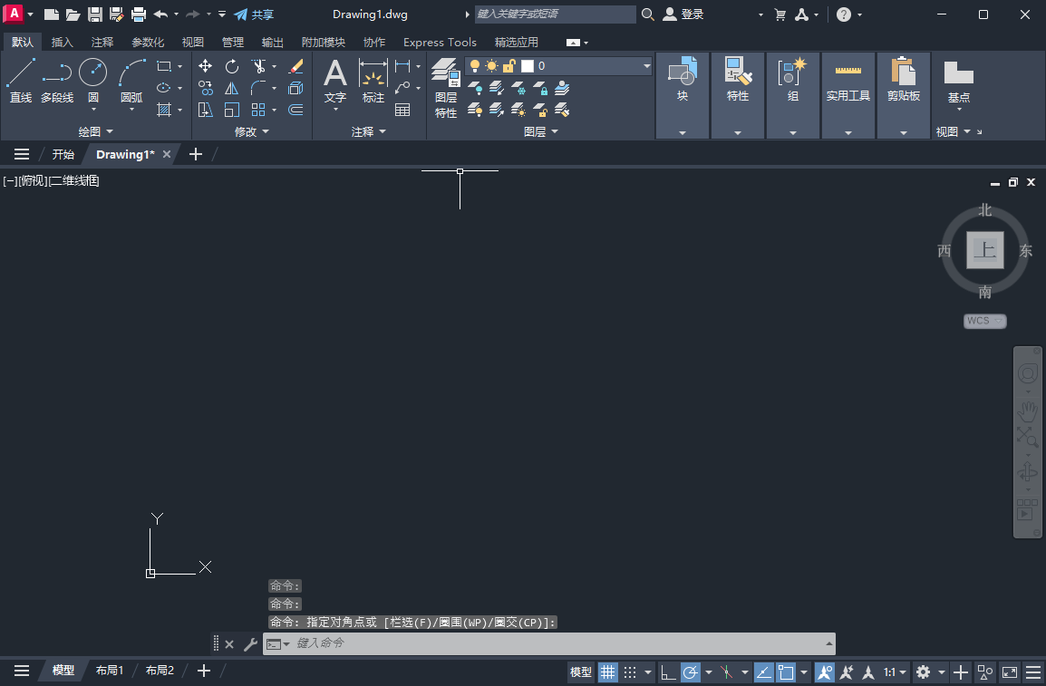Open the layer name dropdown list
1046x686 pixels.
(646, 66)
